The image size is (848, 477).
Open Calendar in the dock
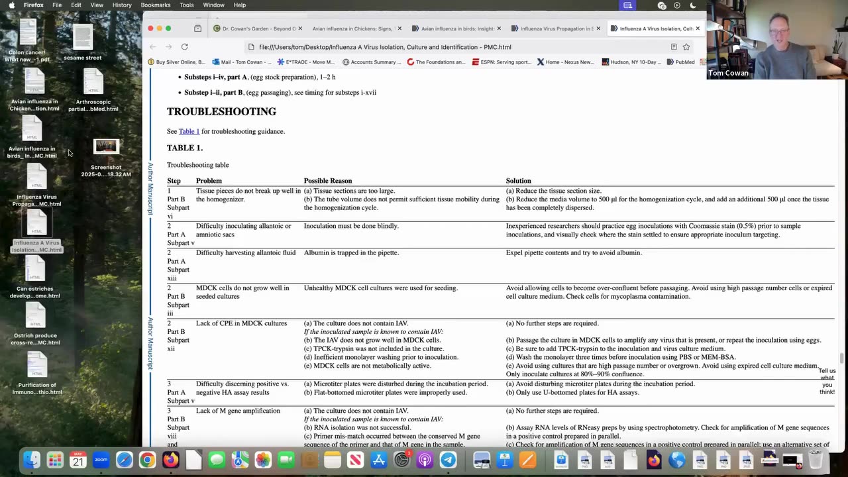coord(78,459)
